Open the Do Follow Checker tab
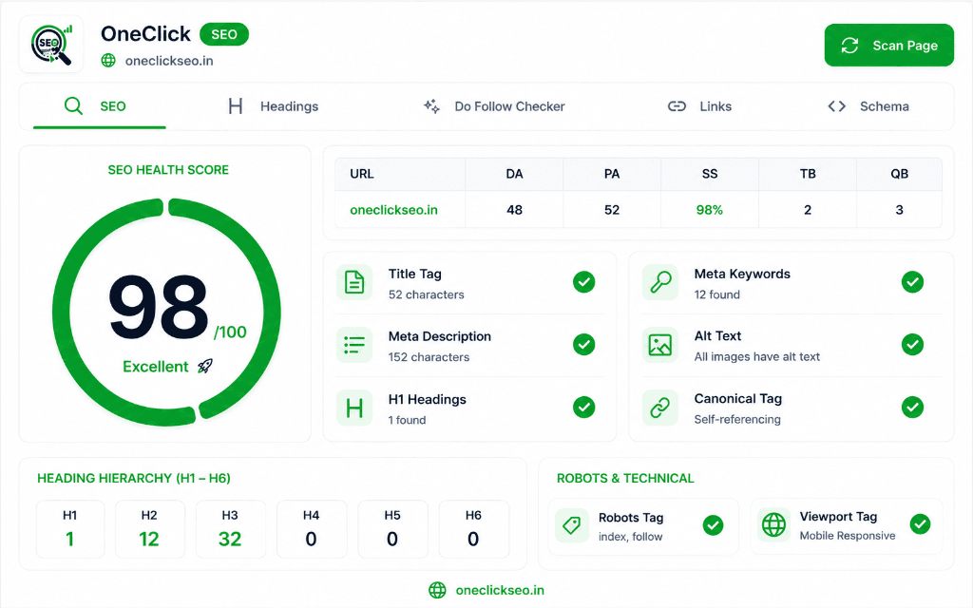 tap(494, 106)
